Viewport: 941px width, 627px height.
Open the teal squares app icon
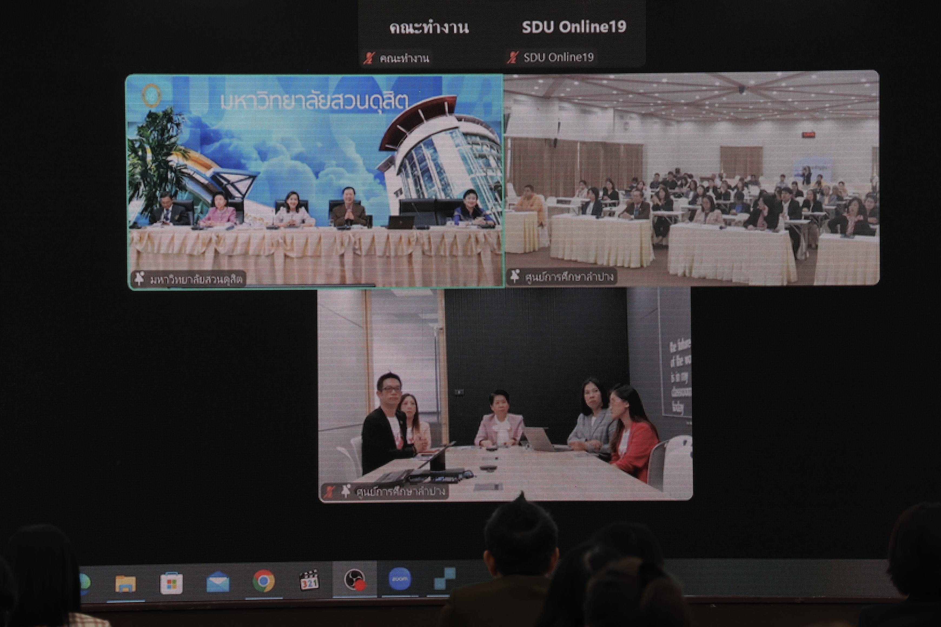[x=445, y=579]
